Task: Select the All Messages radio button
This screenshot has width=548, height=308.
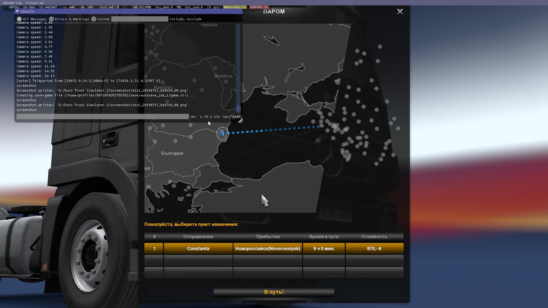Action: [x=19, y=19]
